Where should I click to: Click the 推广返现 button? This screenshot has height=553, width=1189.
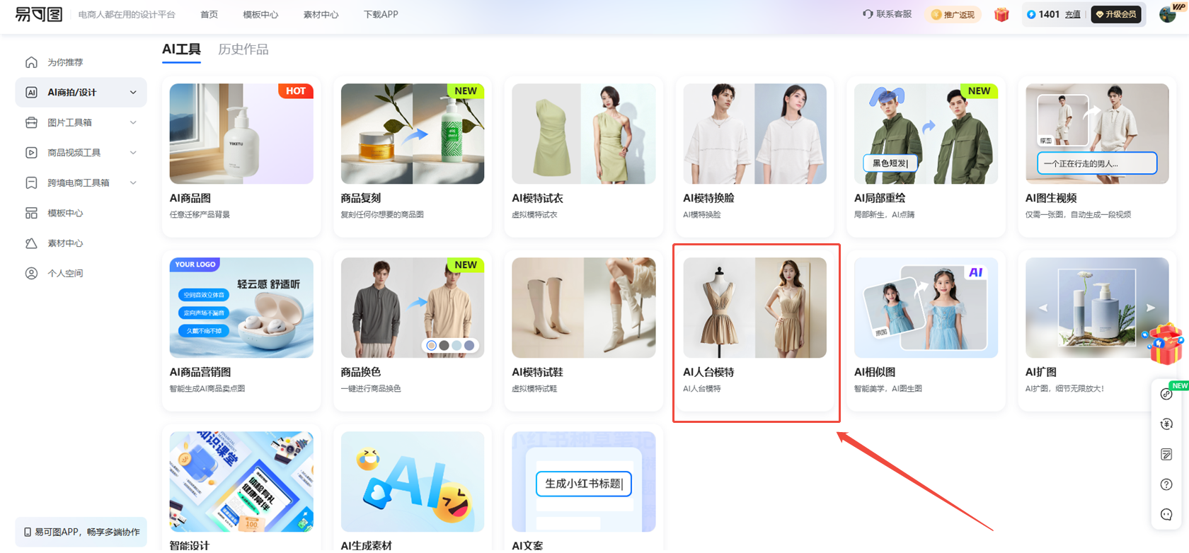click(x=953, y=14)
